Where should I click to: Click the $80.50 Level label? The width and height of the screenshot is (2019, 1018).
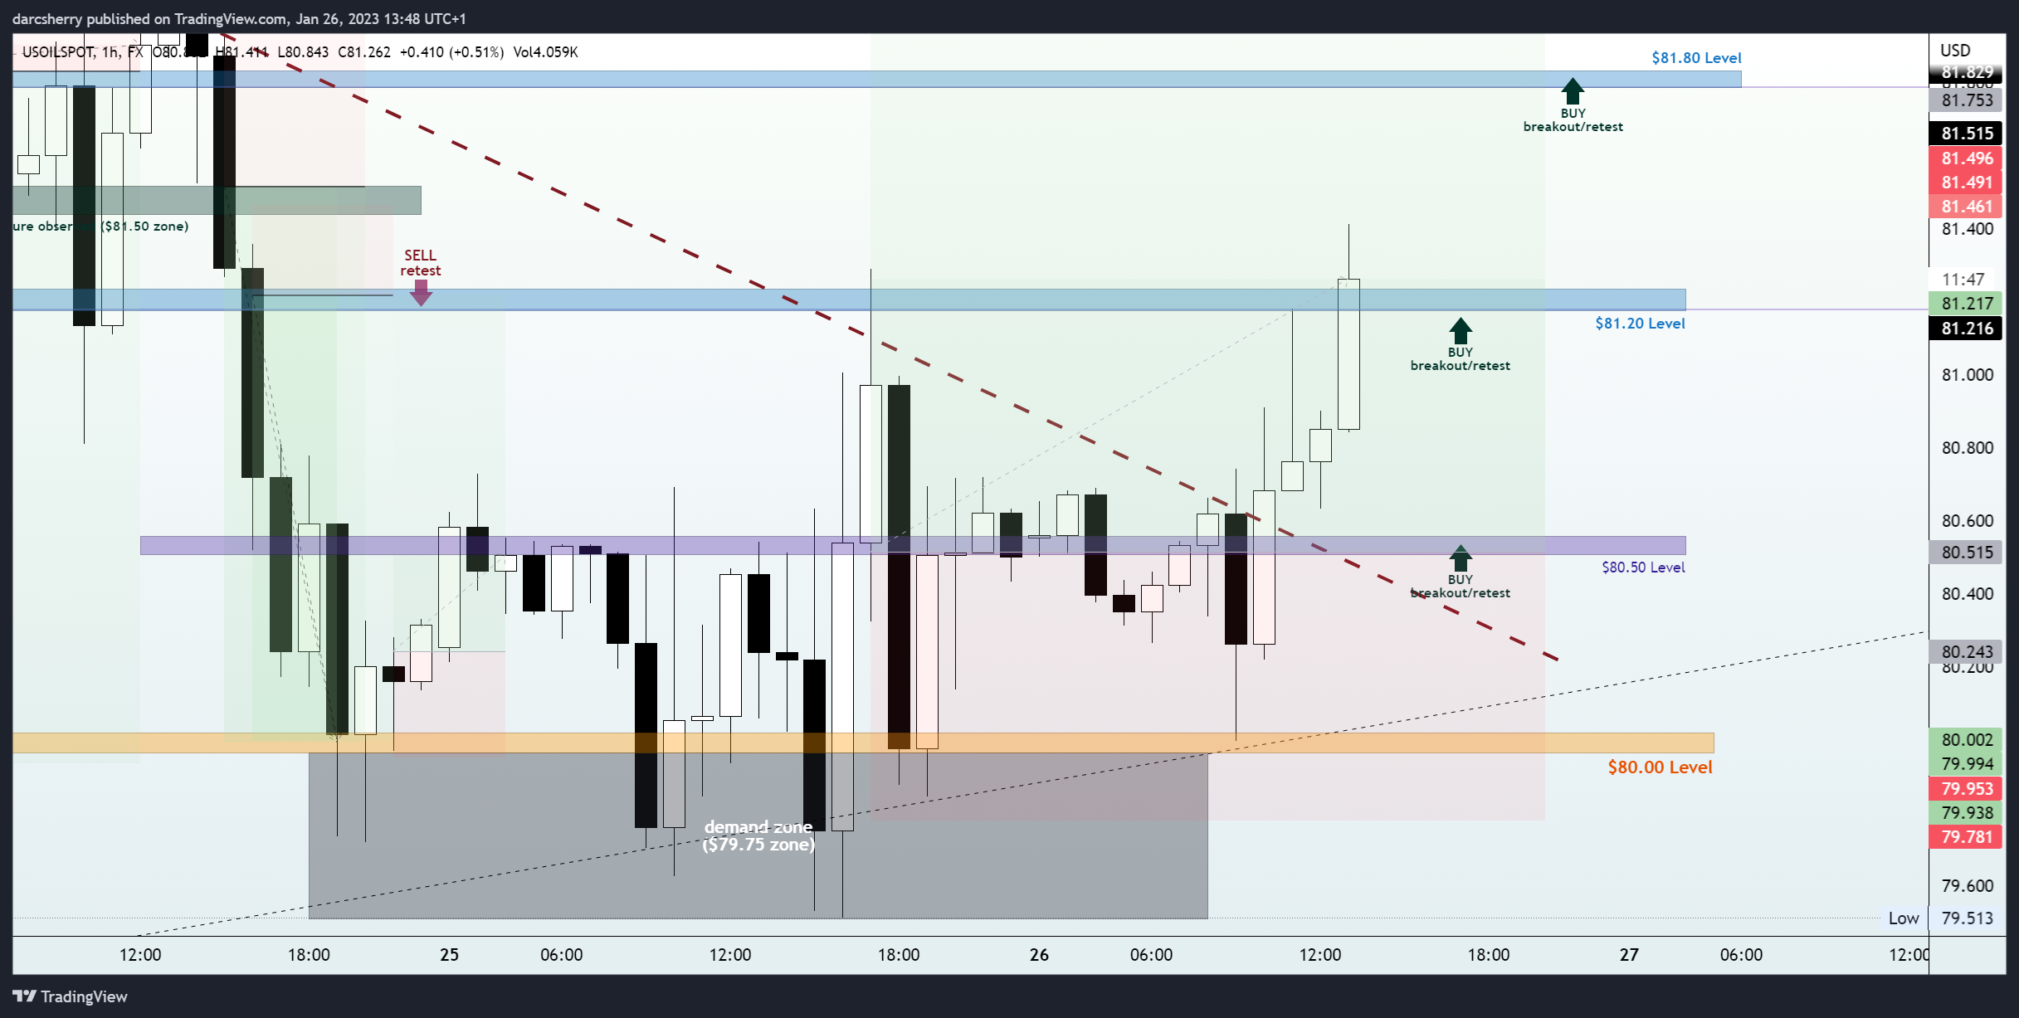point(1643,567)
